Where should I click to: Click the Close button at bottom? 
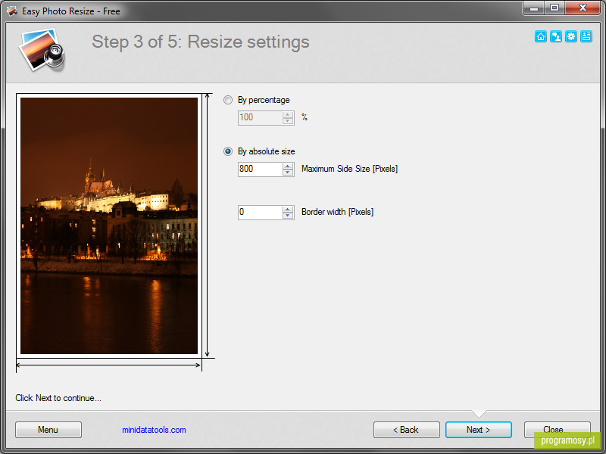(557, 429)
